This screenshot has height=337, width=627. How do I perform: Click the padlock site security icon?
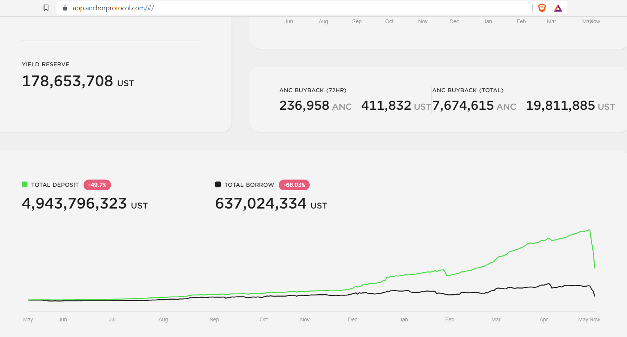click(x=65, y=8)
